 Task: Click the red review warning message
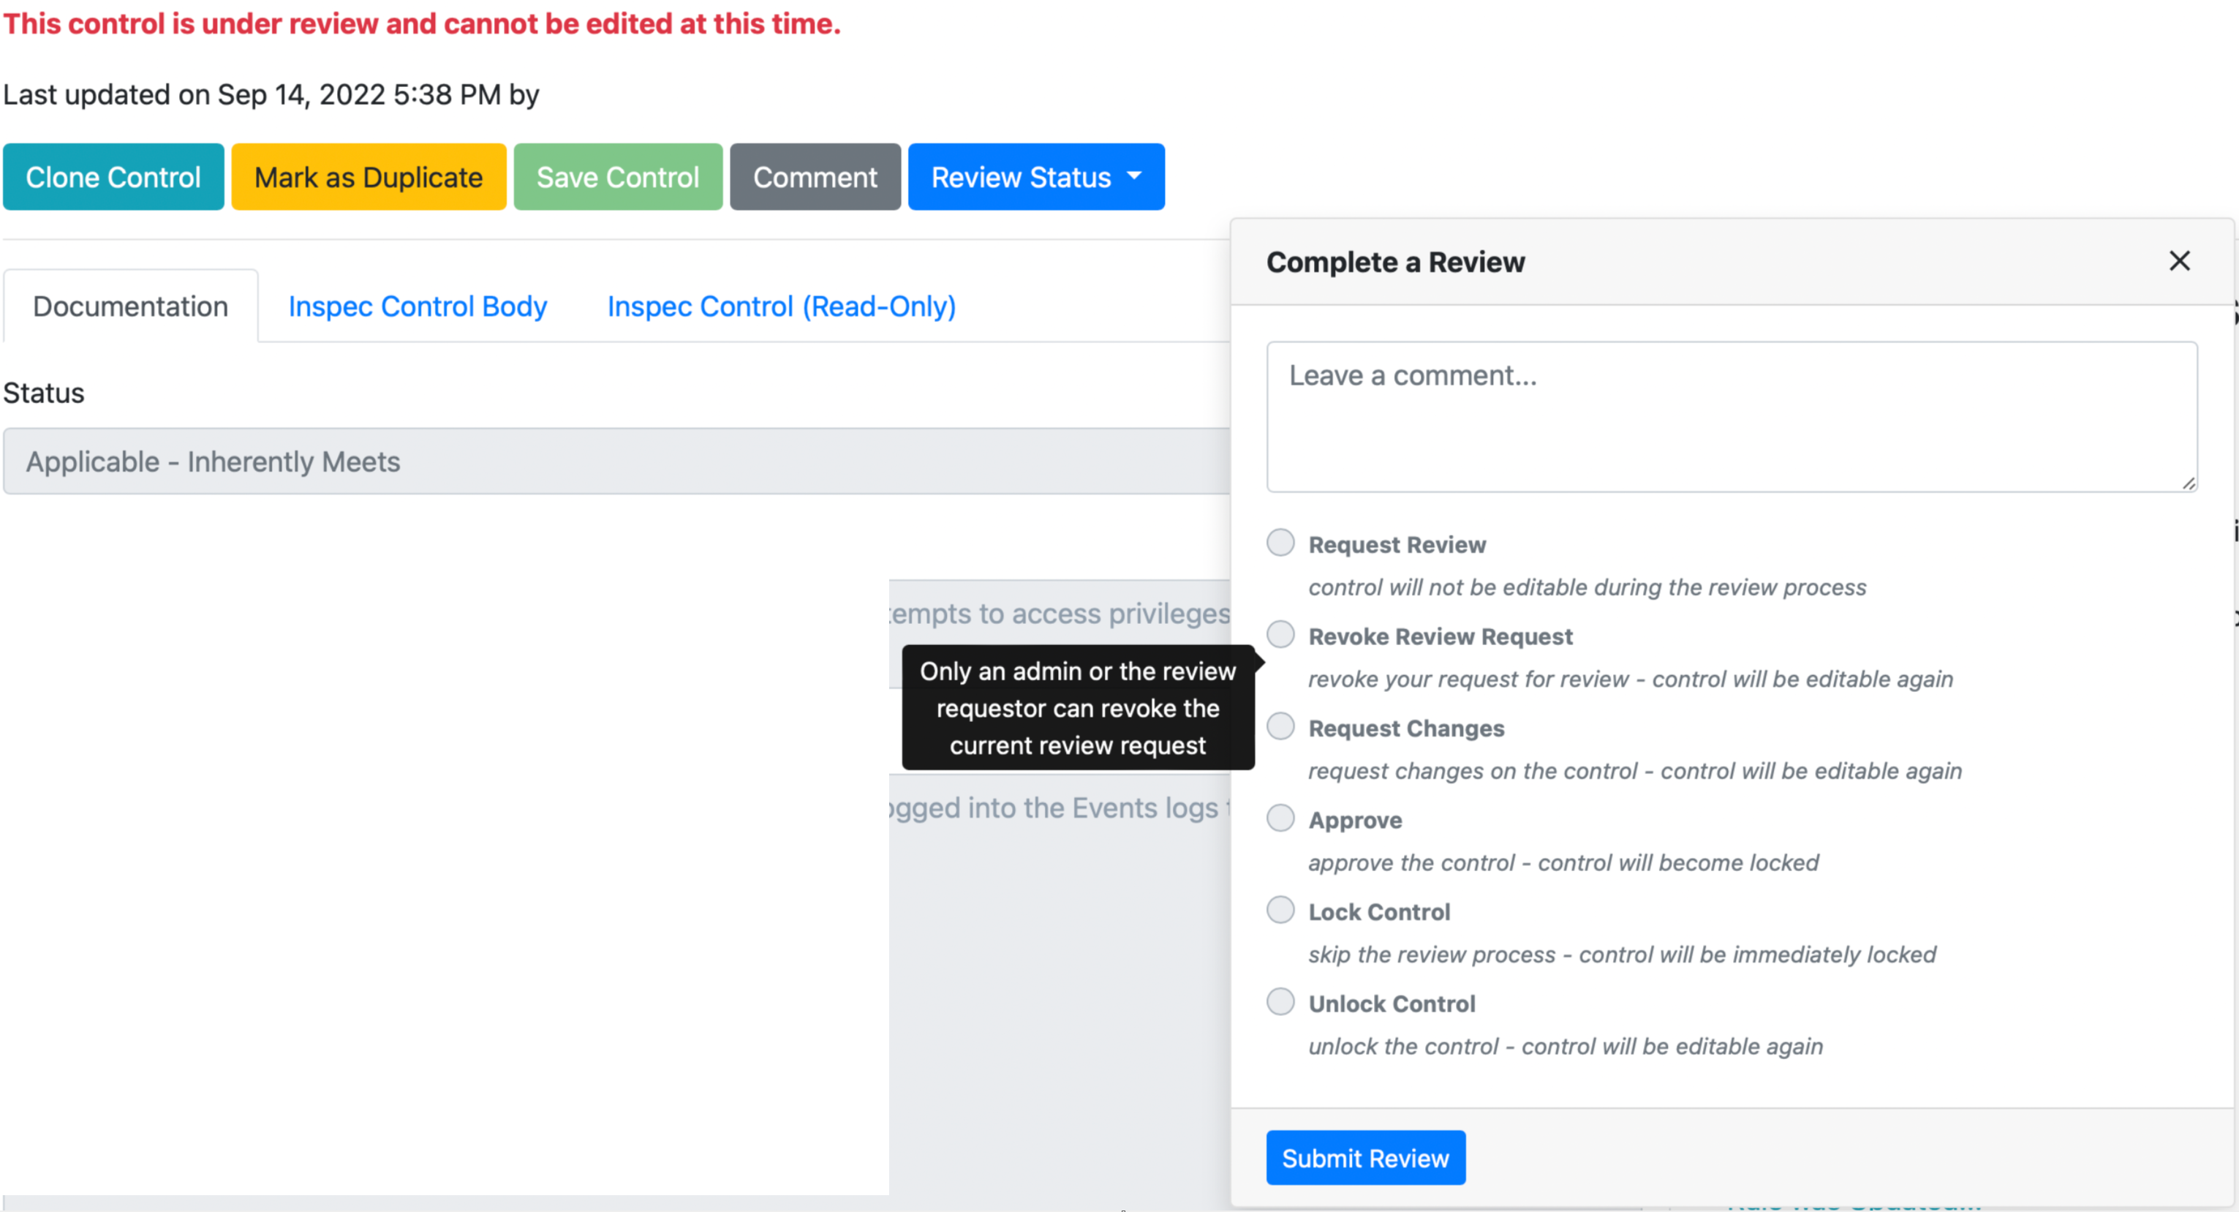(420, 24)
